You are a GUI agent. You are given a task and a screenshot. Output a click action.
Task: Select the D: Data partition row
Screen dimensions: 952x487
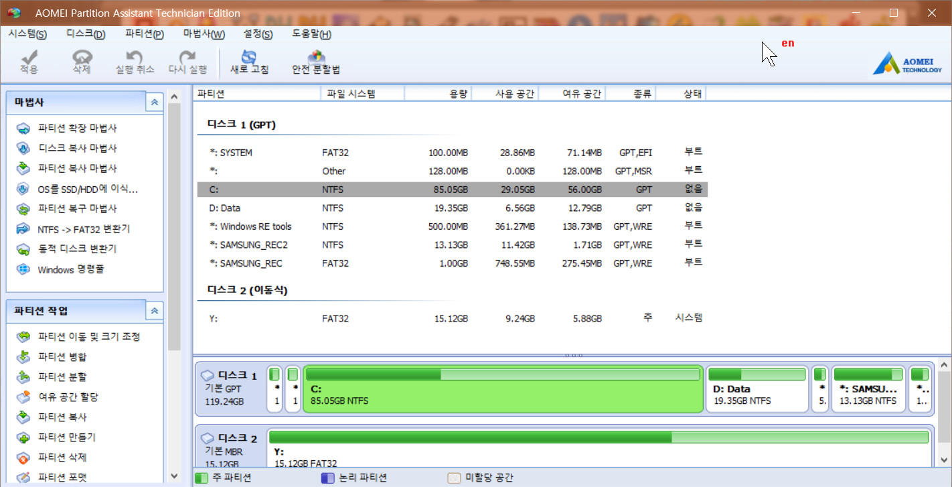[x=452, y=208]
